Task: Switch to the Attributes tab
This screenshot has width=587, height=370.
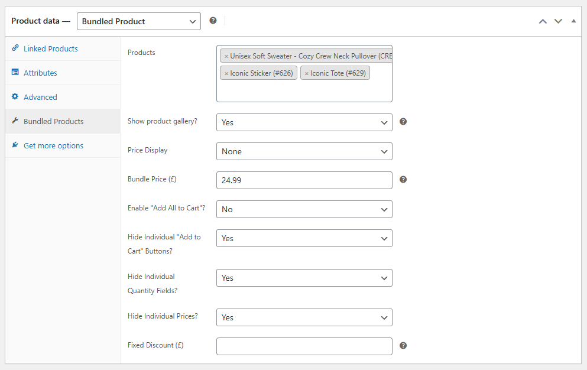Action: pos(40,73)
